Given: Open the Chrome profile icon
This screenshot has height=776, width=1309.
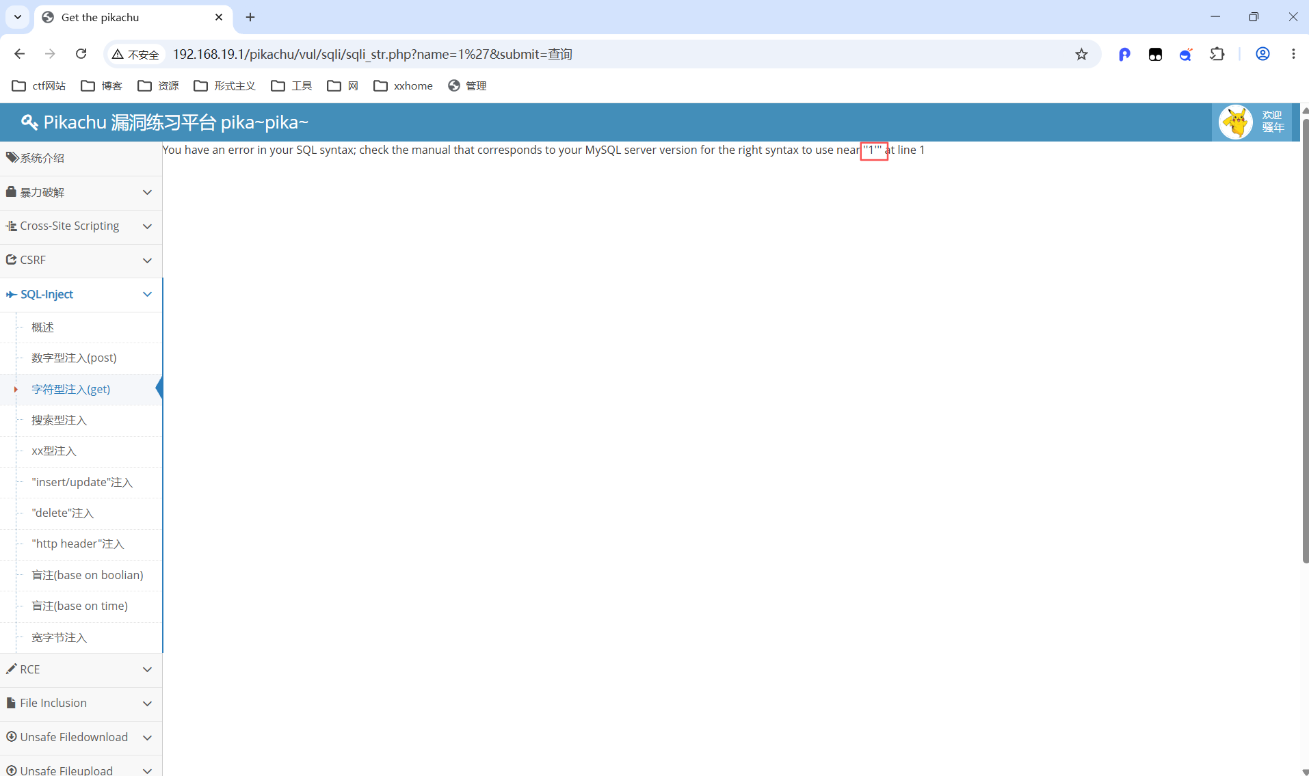Looking at the screenshot, I should (x=1262, y=54).
